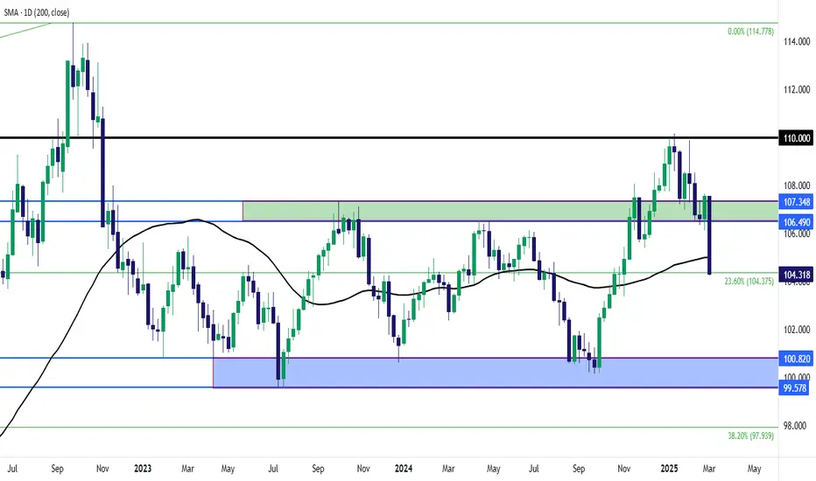Select the black 110.000 horizontal line

[x=389, y=138]
